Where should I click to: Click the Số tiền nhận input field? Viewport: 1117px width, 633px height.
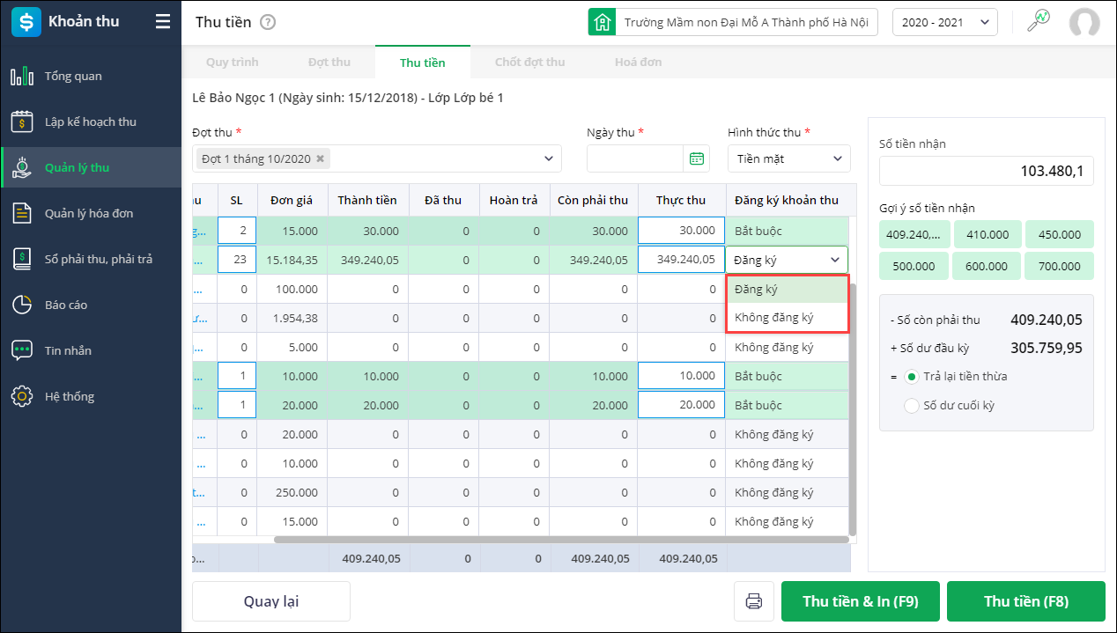986,172
